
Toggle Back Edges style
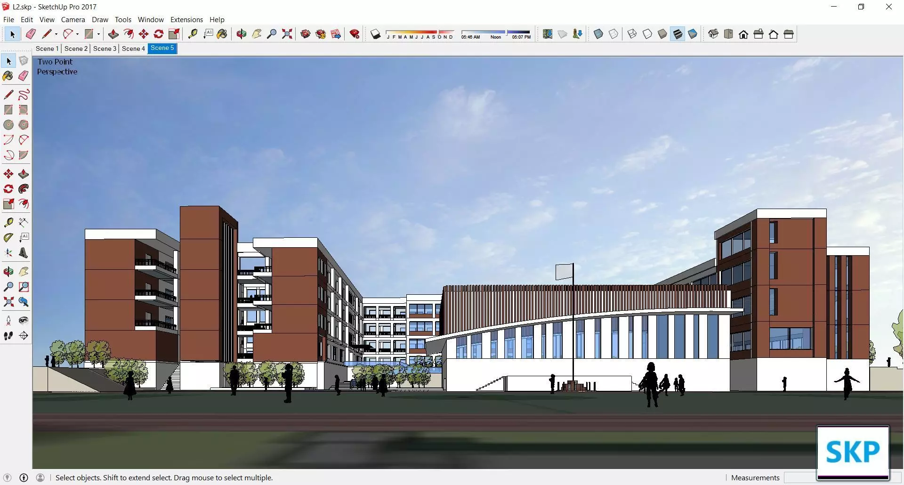point(613,34)
